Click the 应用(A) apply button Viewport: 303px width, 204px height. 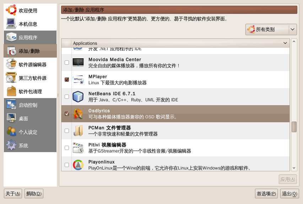288,179
